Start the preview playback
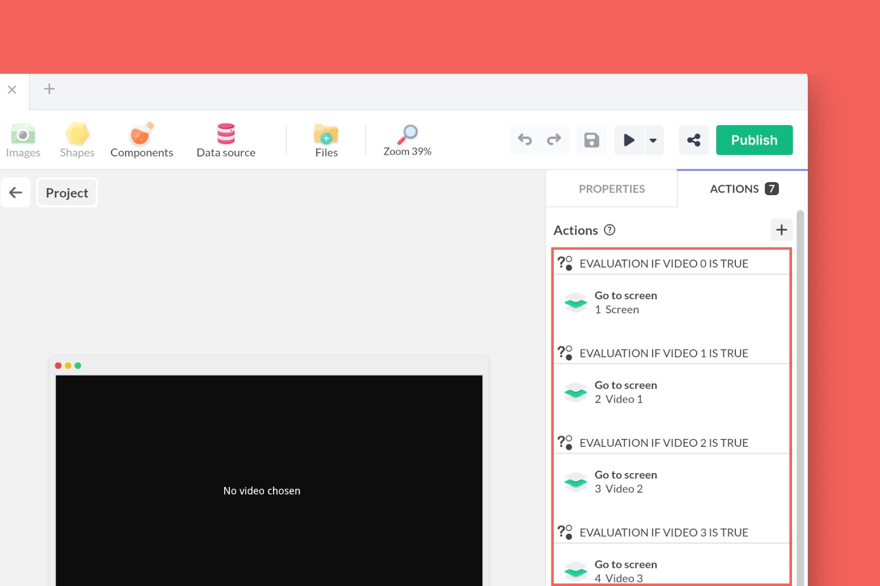This screenshot has height=586, width=880. pyautogui.click(x=629, y=140)
